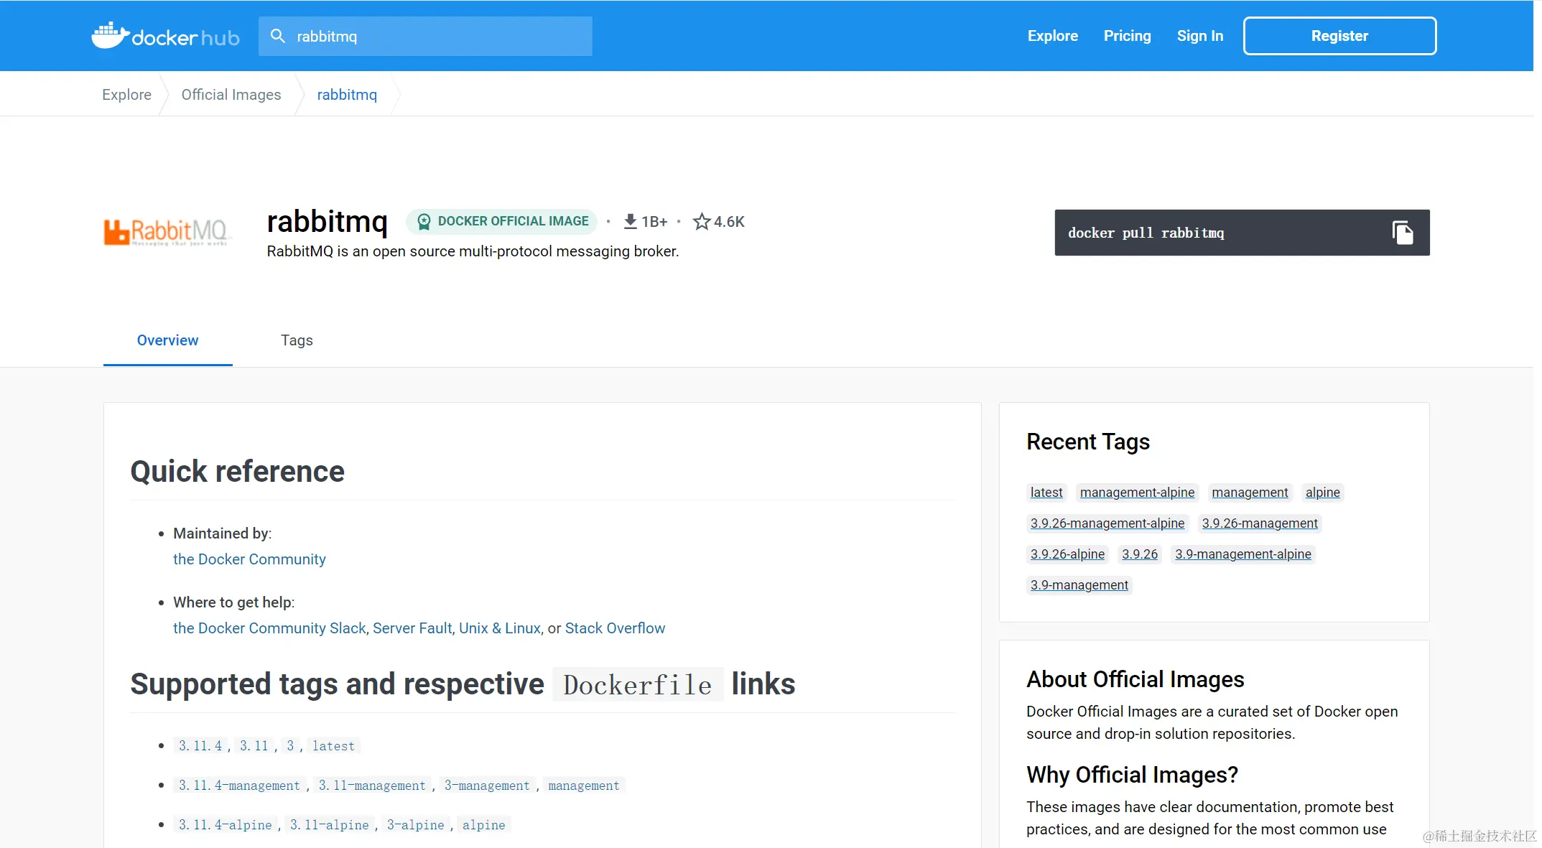
Task: Open the 3.9.26-management-alpine tag
Action: pyautogui.click(x=1107, y=523)
